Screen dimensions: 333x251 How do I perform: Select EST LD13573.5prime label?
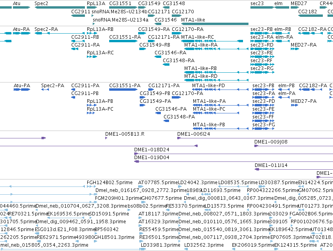[x=224, y=206]
